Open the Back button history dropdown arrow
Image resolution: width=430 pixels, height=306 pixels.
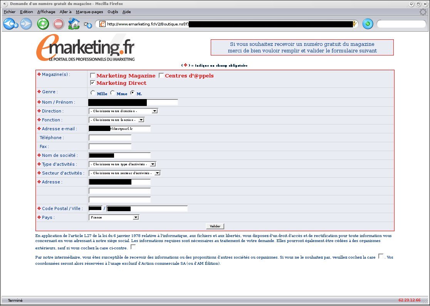pos(16,26)
